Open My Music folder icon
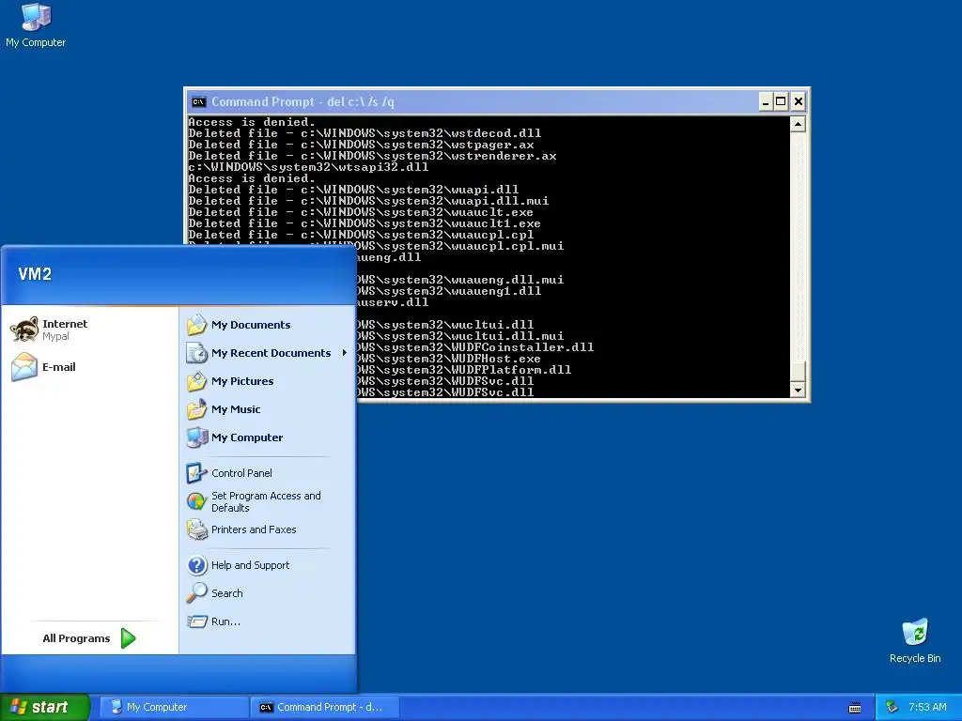The height and width of the screenshot is (721, 962). point(197,409)
